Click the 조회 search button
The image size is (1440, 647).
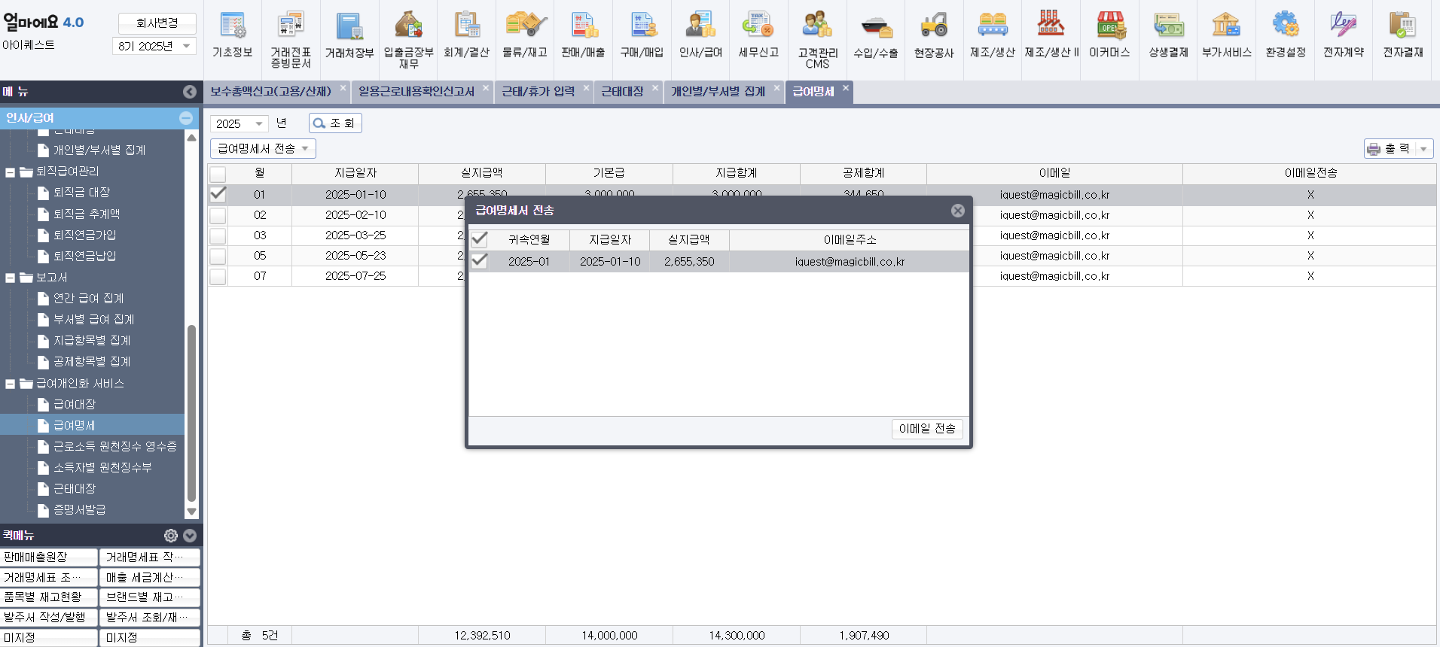point(335,123)
